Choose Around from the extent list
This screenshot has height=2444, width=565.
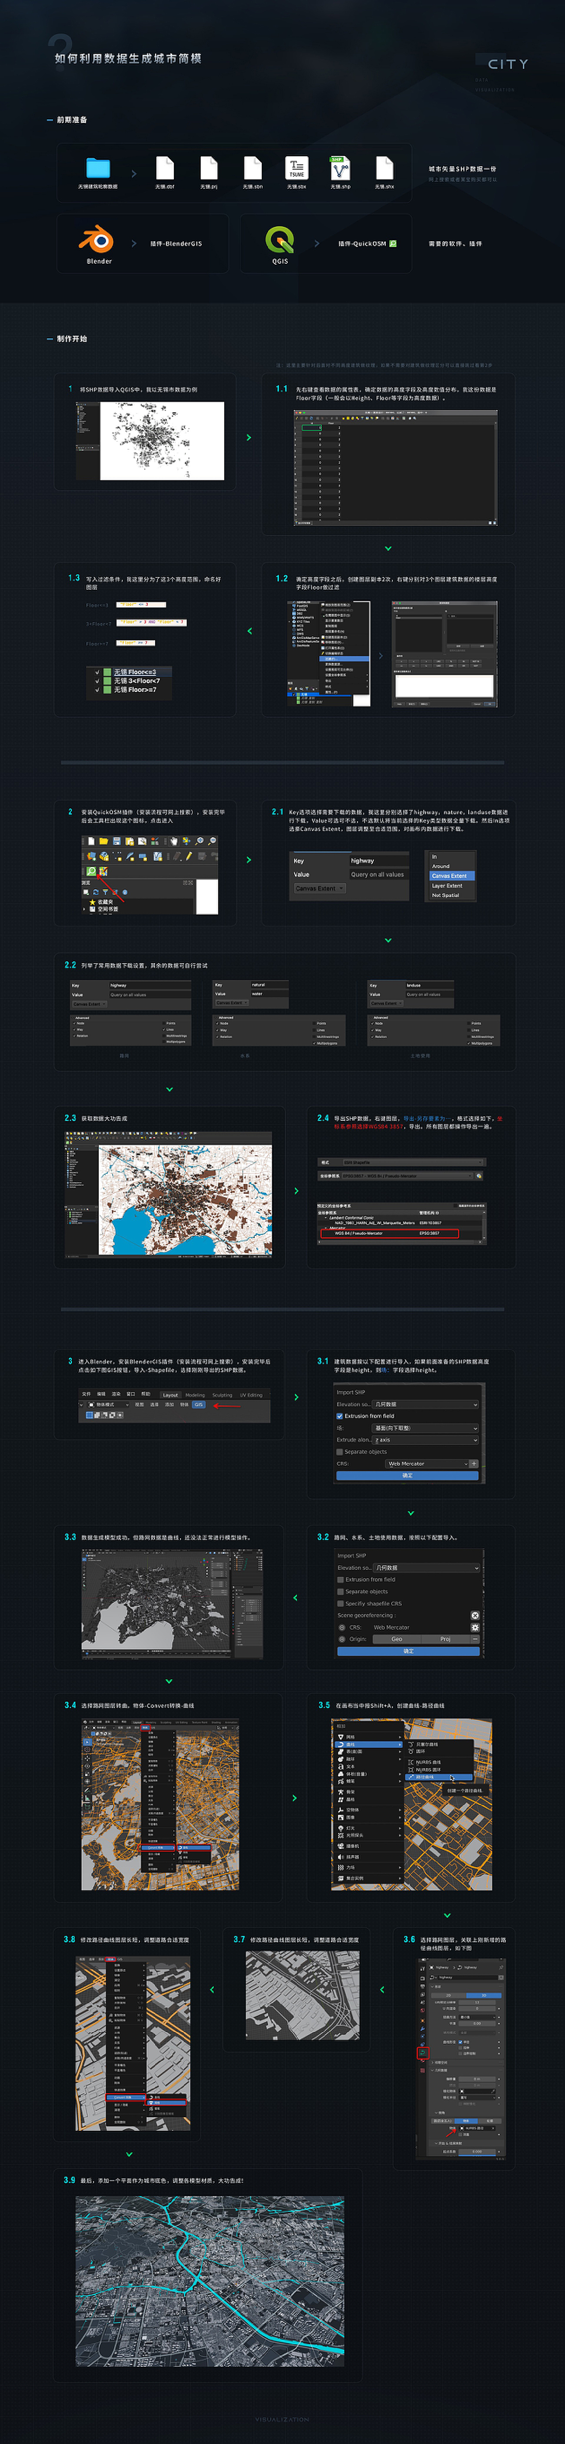(441, 866)
